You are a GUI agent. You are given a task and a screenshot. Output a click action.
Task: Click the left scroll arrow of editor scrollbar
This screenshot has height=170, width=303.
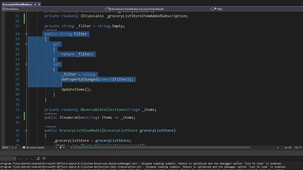71,147
